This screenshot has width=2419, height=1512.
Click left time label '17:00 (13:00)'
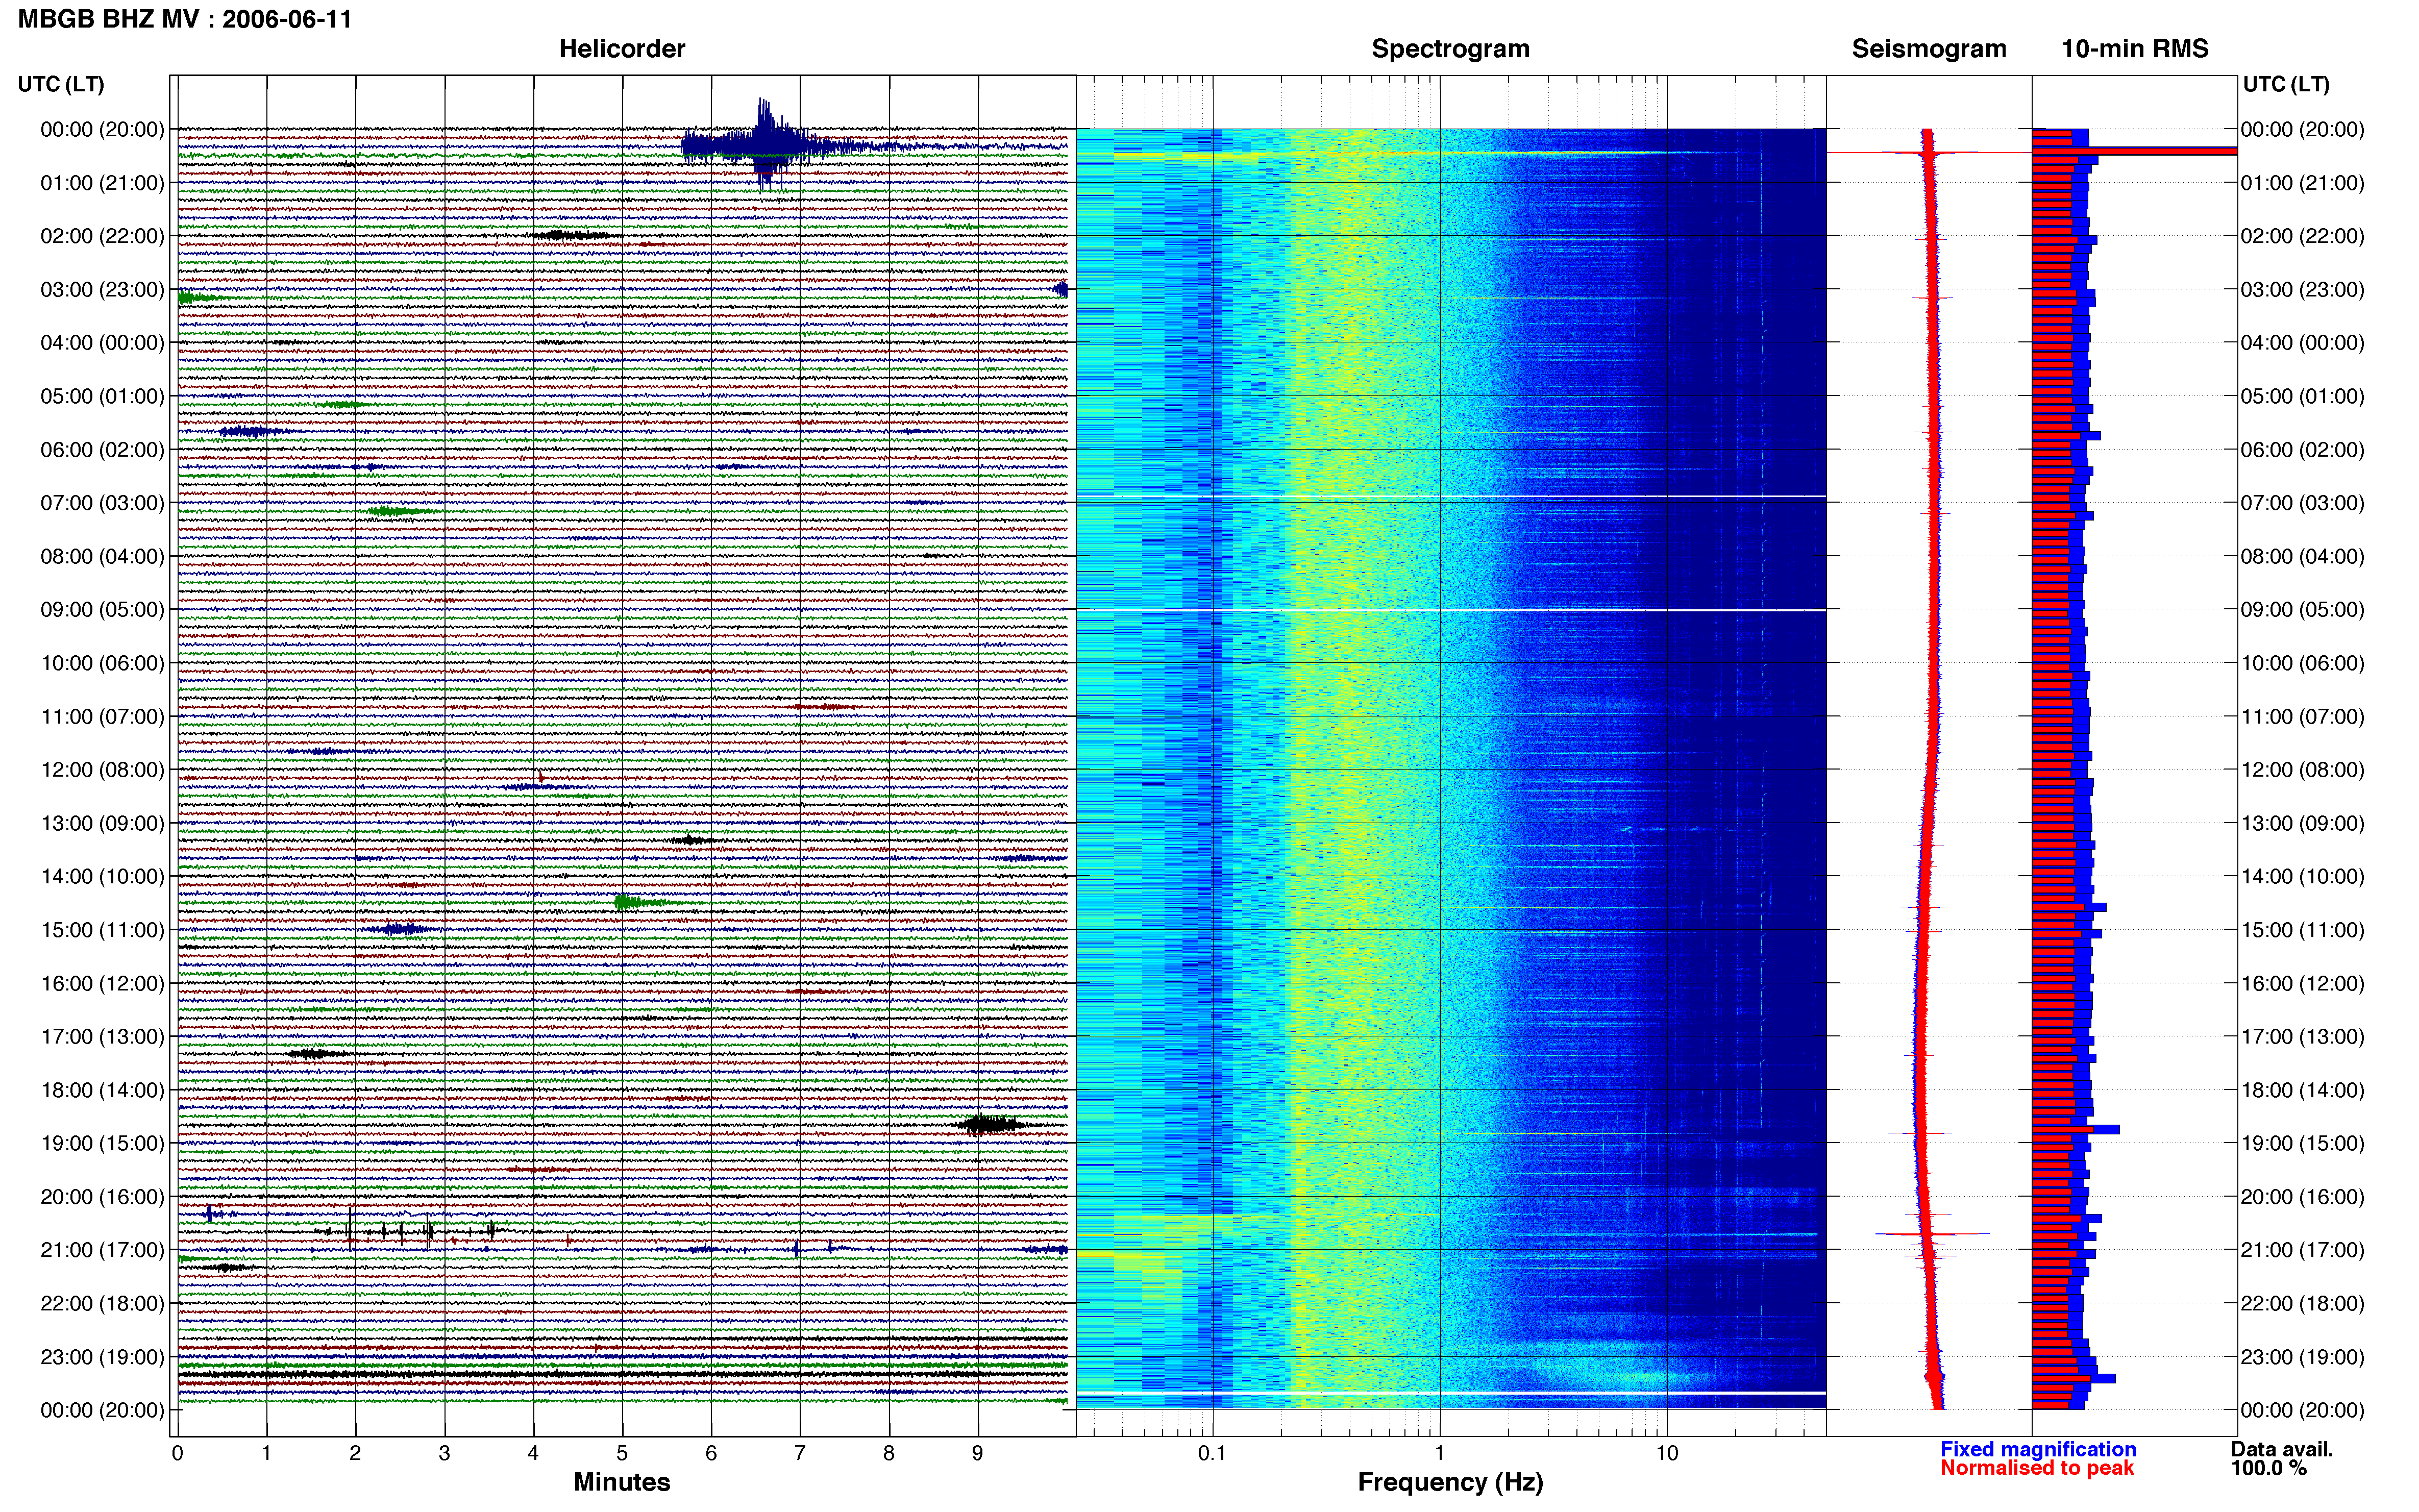103,1037
